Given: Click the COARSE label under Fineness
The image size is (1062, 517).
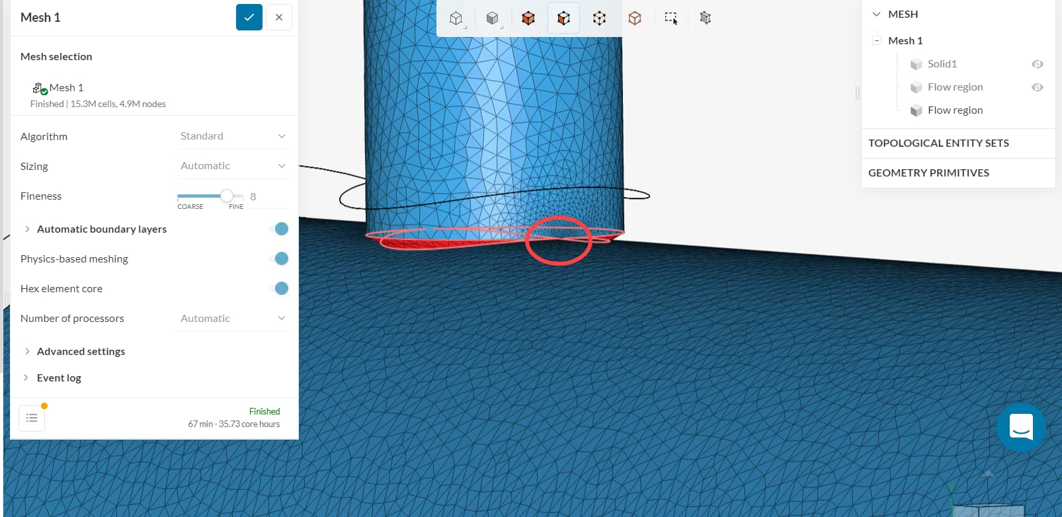Looking at the screenshot, I should [190, 207].
